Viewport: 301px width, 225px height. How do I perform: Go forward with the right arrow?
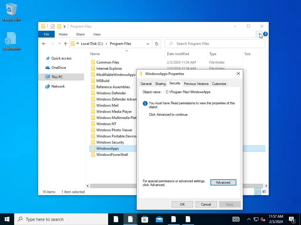click(x=52, y=44)
